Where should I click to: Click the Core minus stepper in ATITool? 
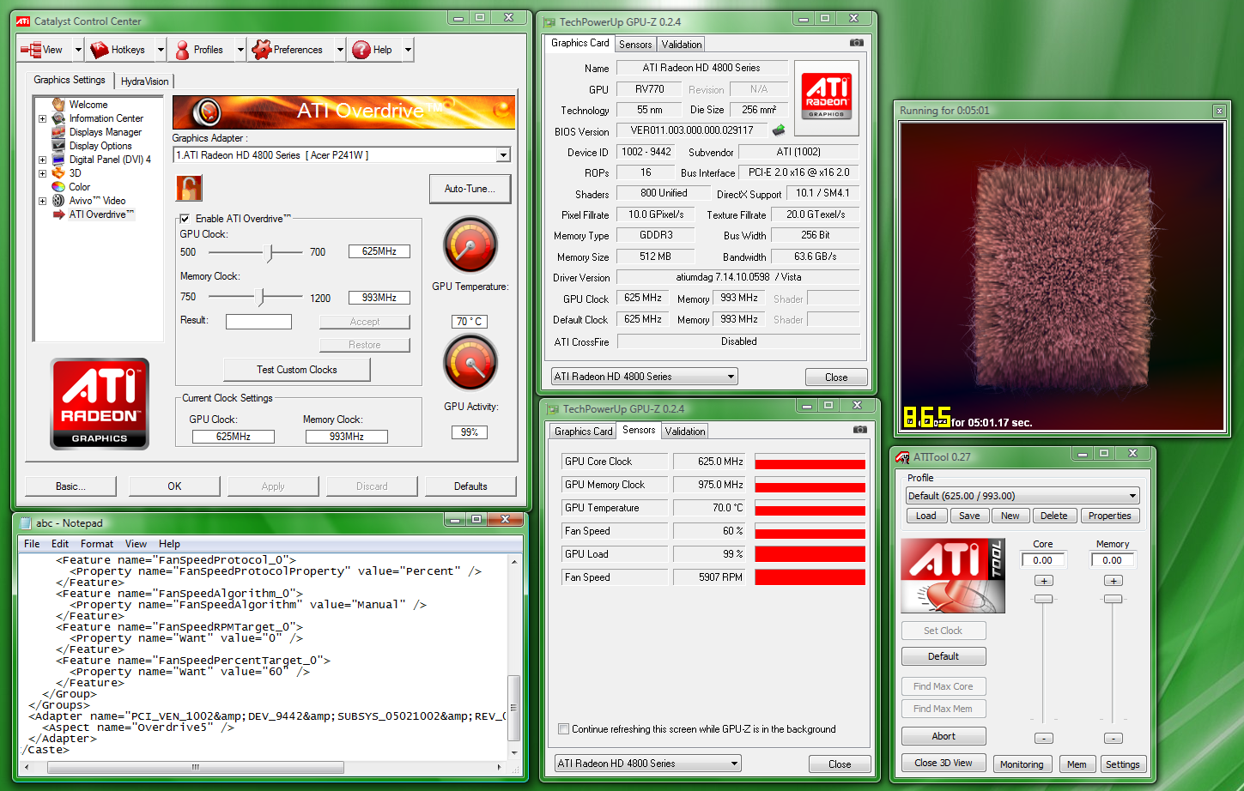point(1044,738)
